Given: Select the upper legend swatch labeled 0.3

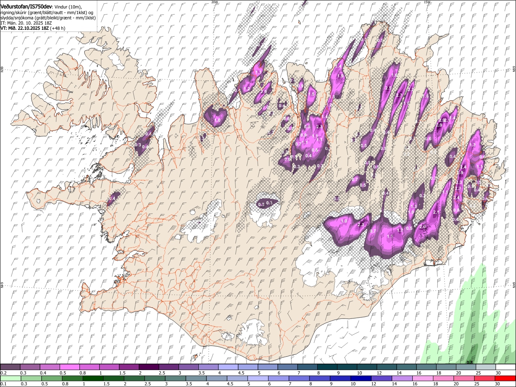Looking at the screenshot, I should click(30, 367).
